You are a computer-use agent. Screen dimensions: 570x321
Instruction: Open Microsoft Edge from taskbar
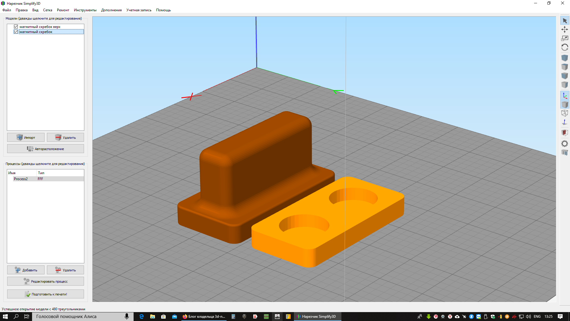pyautogui.click(x=141, y=317)
